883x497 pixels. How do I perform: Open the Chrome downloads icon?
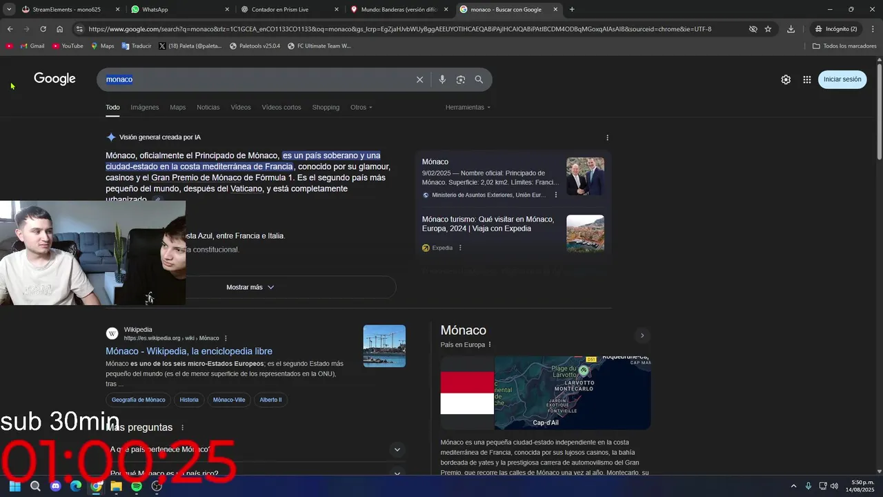[x=791, y=29]
